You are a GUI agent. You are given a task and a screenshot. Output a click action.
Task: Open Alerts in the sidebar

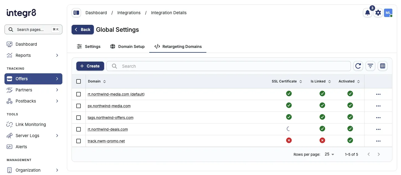33,147
